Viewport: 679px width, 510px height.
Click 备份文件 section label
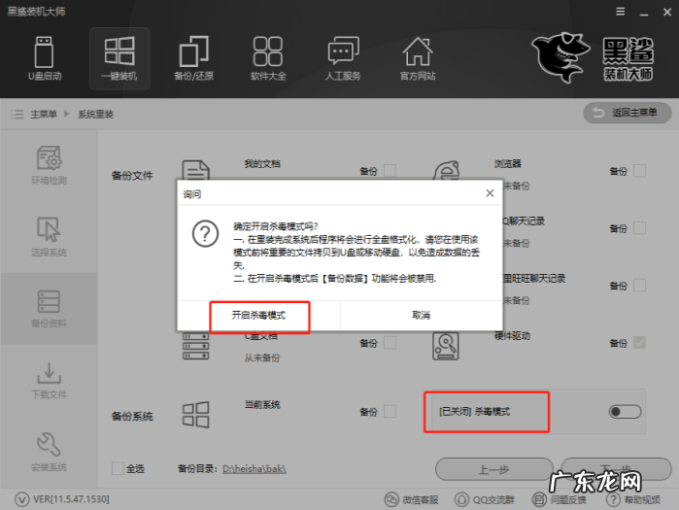pyautogui.click(x=132, y=175)
